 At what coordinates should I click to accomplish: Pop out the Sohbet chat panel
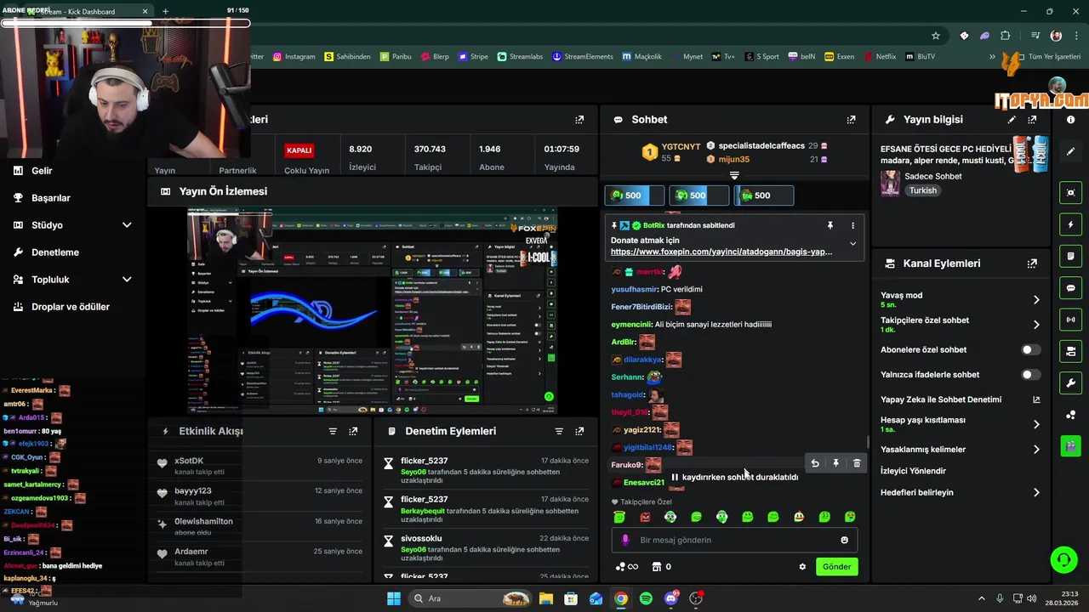point(851,120)
